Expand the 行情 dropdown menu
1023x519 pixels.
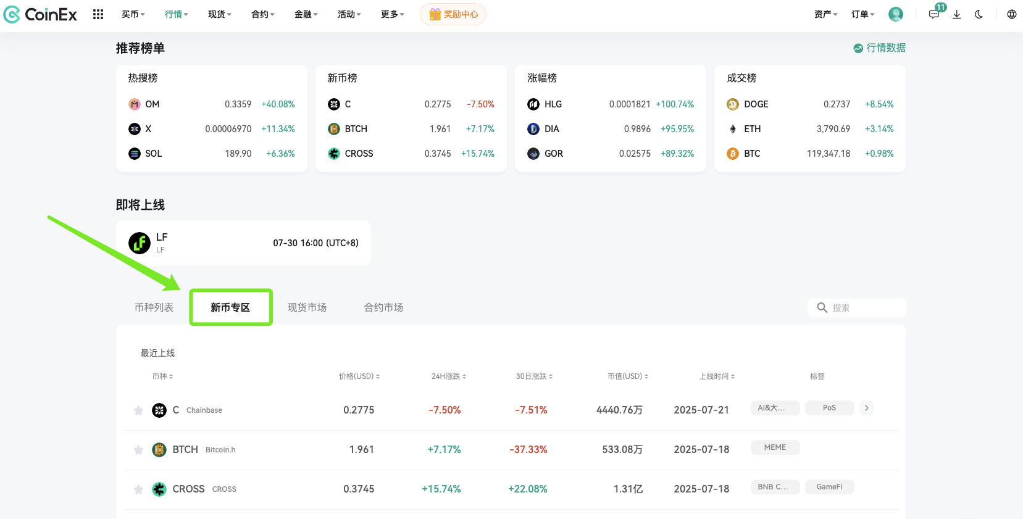coord(177,14)
